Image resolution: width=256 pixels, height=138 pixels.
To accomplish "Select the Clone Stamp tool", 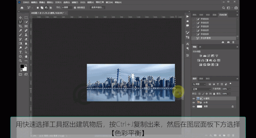I will (26, 35).
